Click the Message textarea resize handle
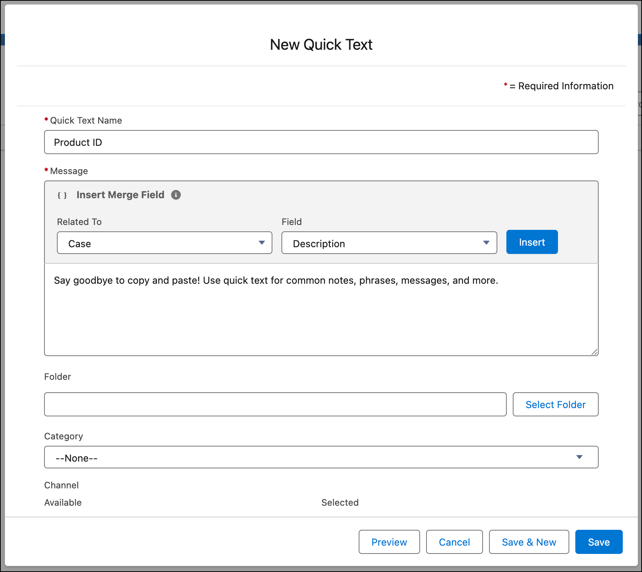 pos(595,352)
